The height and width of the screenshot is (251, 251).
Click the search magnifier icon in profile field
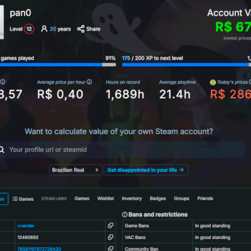tap(2, 149)
